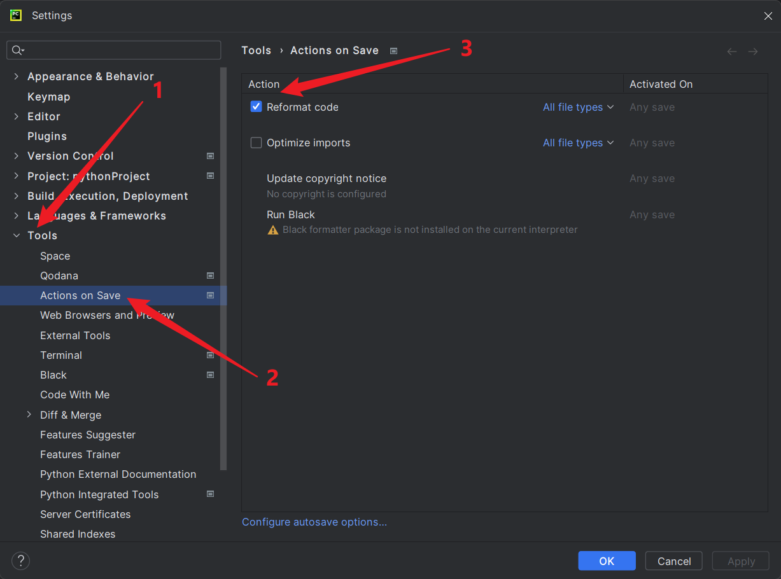Open Configure autosave options link
This screenshot has width=781, height=579.
point(314,522)
